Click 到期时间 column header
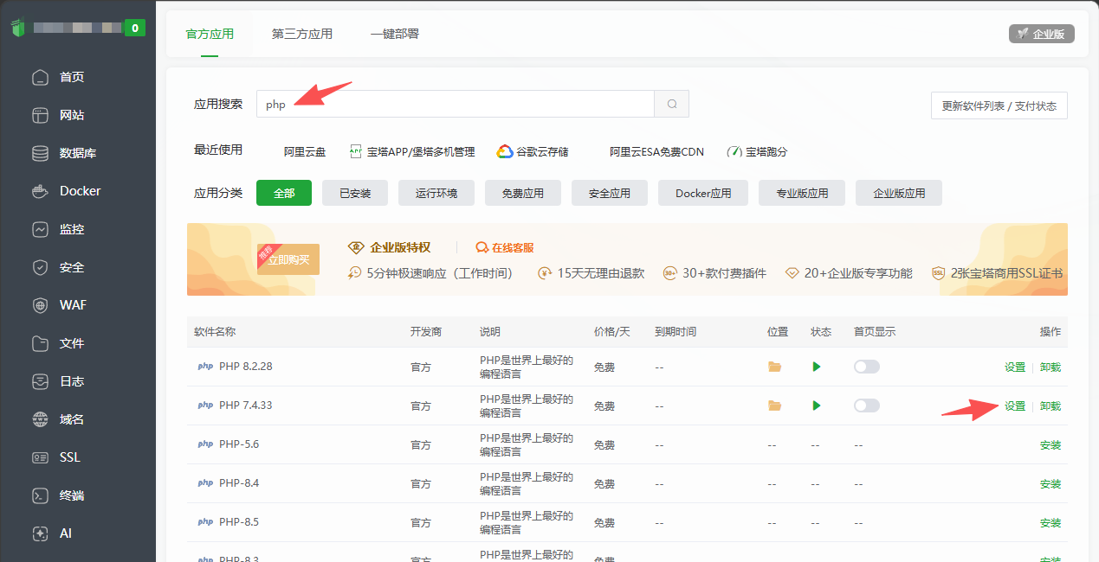 676,332
